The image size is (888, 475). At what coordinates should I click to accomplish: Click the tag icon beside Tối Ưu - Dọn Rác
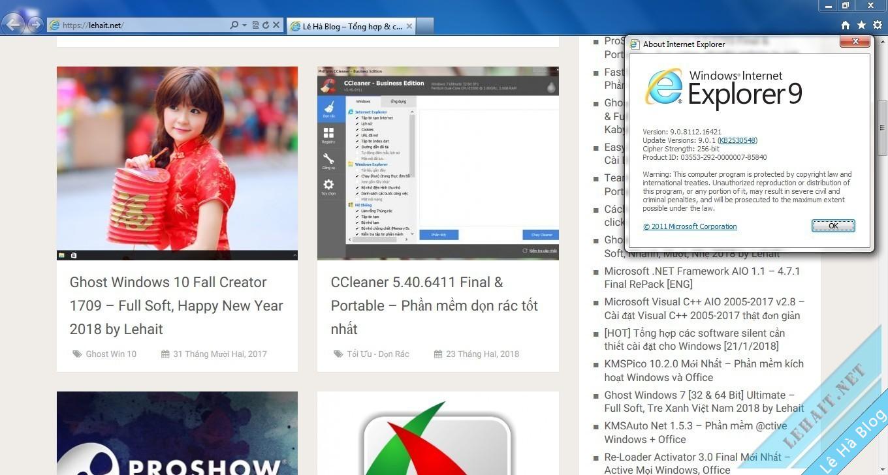point(338,354)
